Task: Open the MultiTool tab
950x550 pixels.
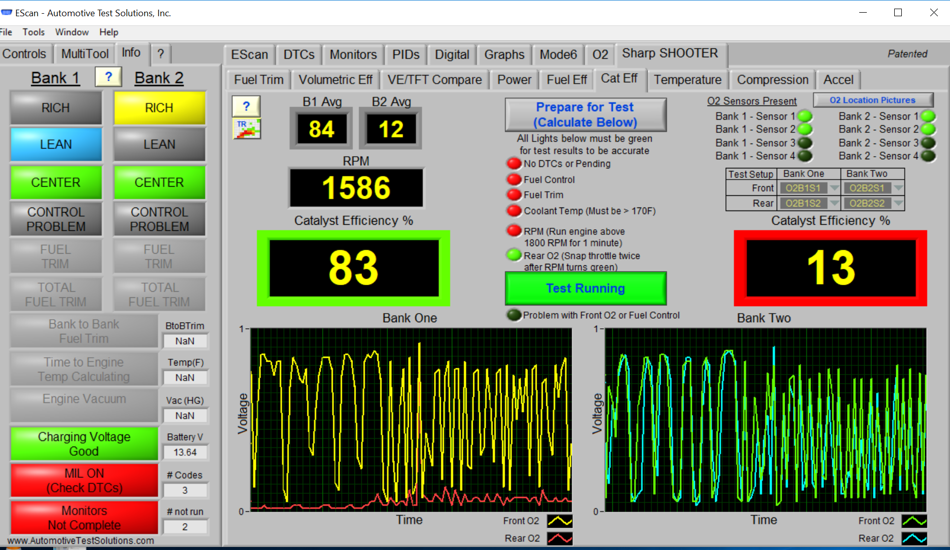Action: click(x=85, y=54)
